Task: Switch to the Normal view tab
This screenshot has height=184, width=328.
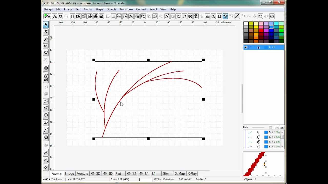Action: point(57,174)
